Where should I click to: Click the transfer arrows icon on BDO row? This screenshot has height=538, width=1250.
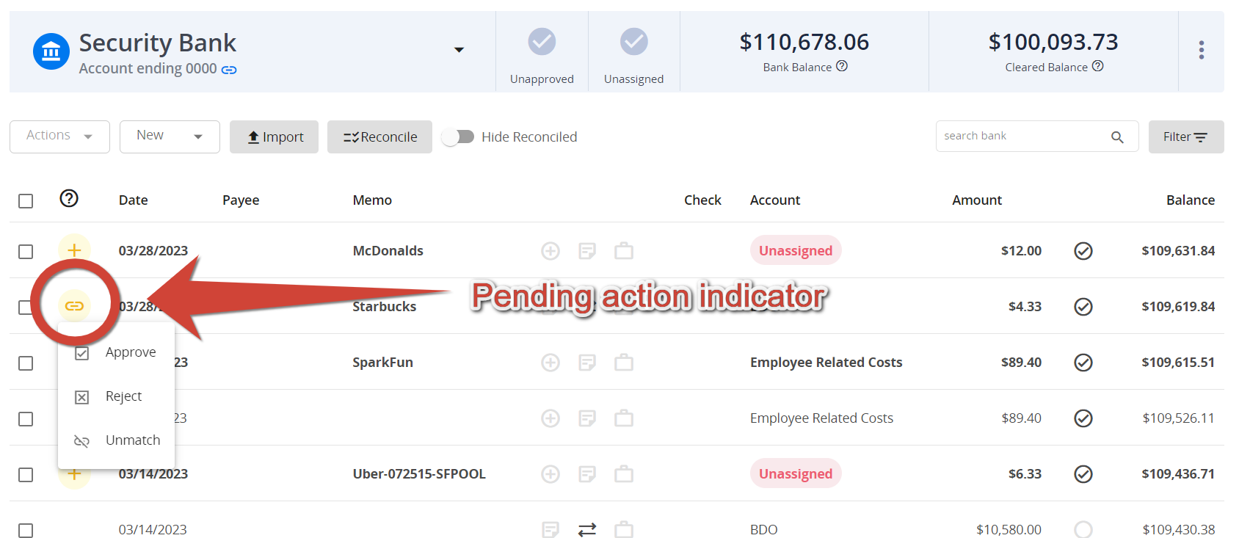point(587,529)
